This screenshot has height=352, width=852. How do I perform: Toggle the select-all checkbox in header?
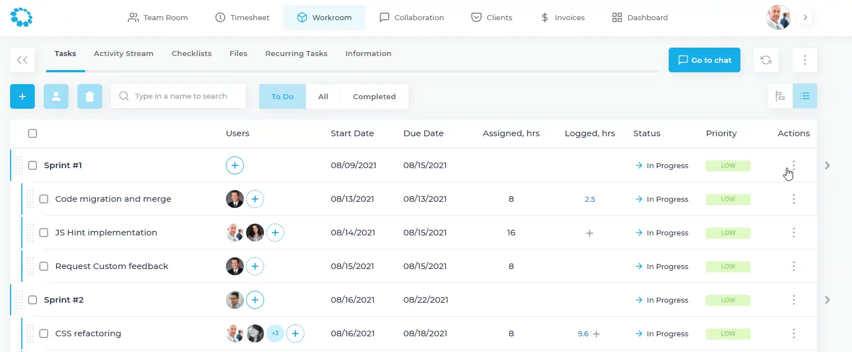(x=33, y=133)
